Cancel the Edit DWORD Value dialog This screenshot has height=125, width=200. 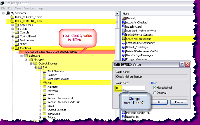179,102
